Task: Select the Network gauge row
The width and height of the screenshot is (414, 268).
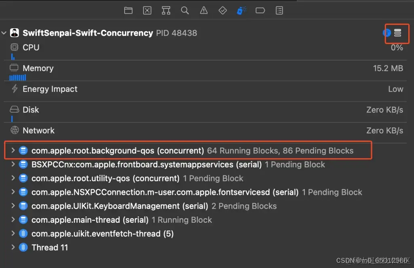Action: [205, 133]
